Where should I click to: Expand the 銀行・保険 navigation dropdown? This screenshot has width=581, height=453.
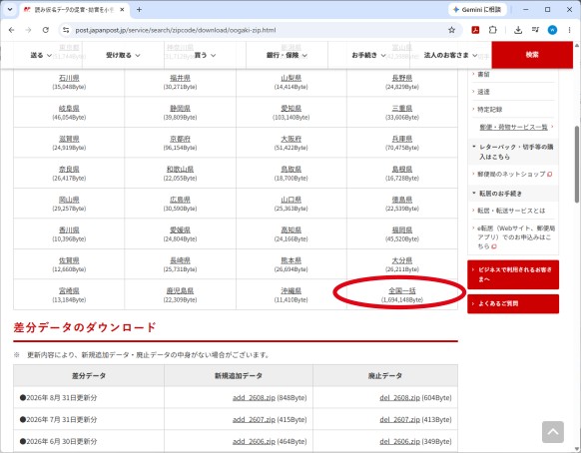(287, 55)
